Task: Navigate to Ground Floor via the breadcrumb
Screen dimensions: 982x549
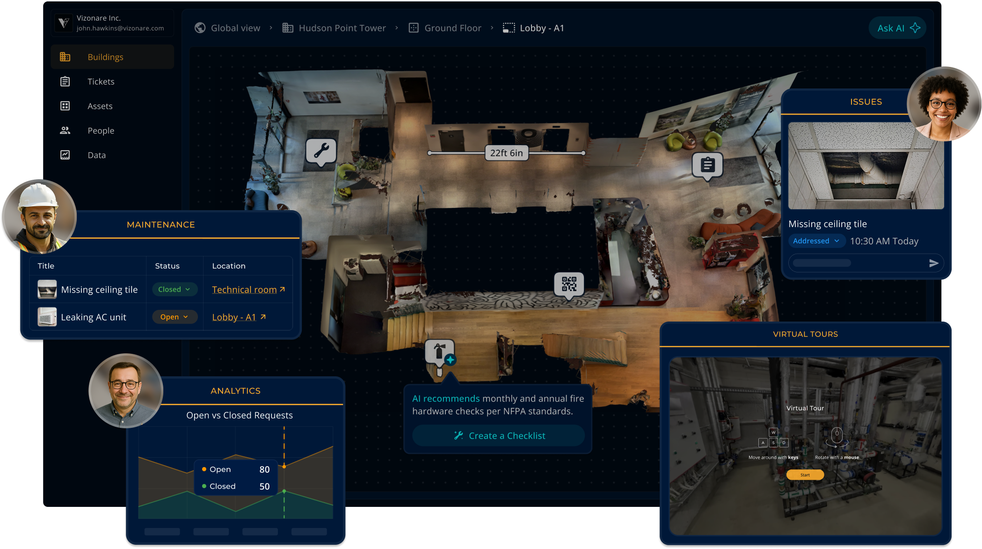Action: 452,28
